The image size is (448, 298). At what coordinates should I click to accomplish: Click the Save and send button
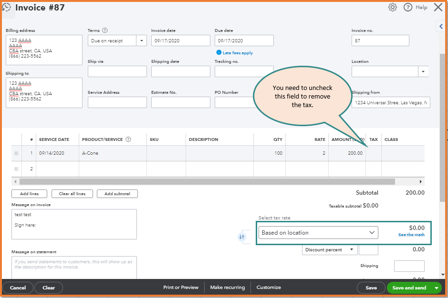(409, 288)
